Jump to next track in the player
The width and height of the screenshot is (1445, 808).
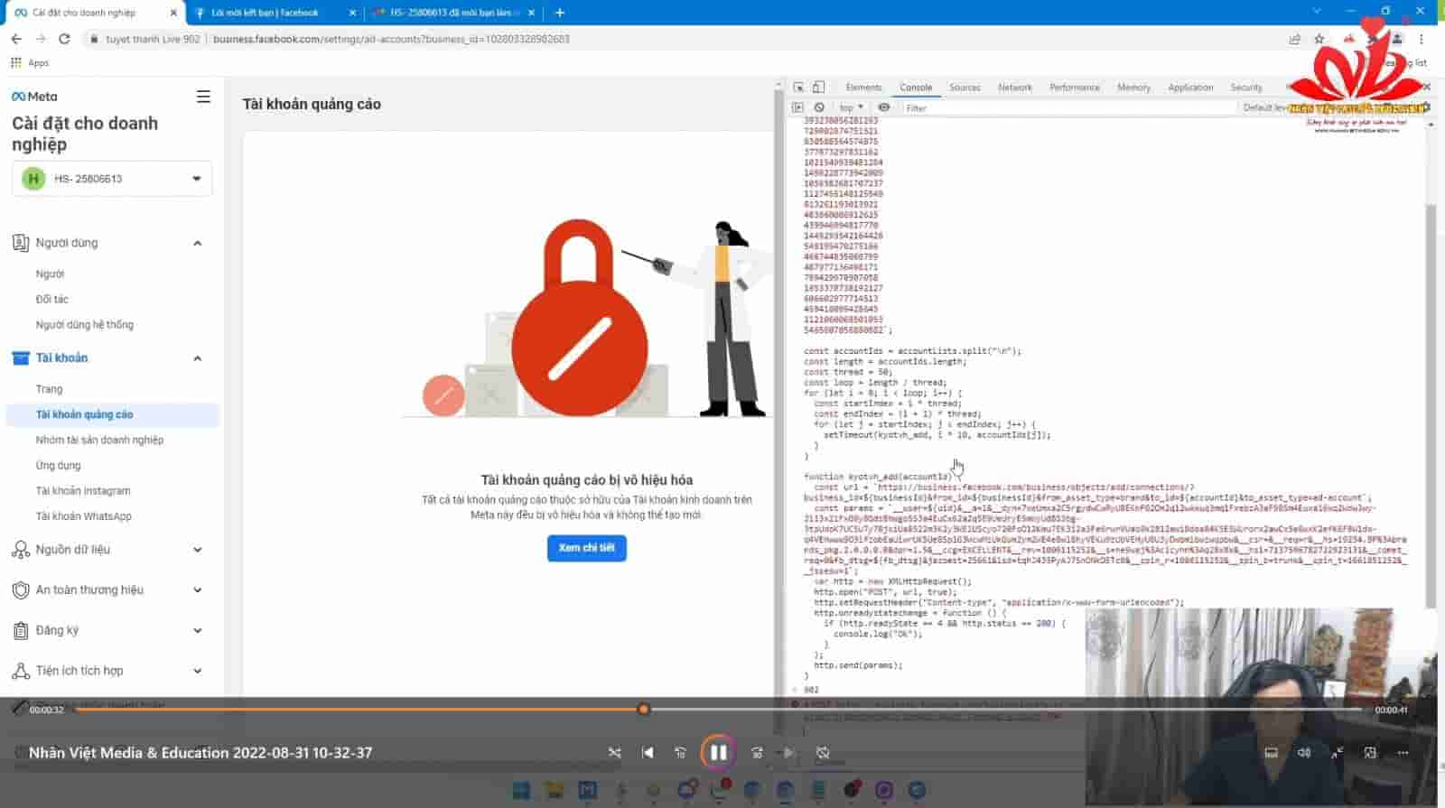tap(789, 752)
